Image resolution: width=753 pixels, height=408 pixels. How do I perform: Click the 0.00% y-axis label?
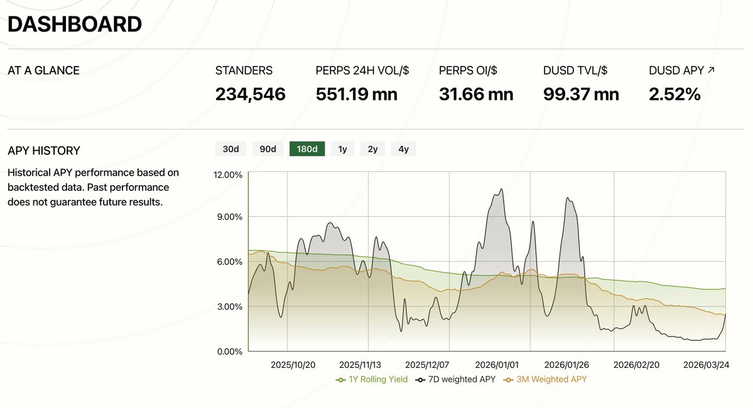[x=230, y=352]
